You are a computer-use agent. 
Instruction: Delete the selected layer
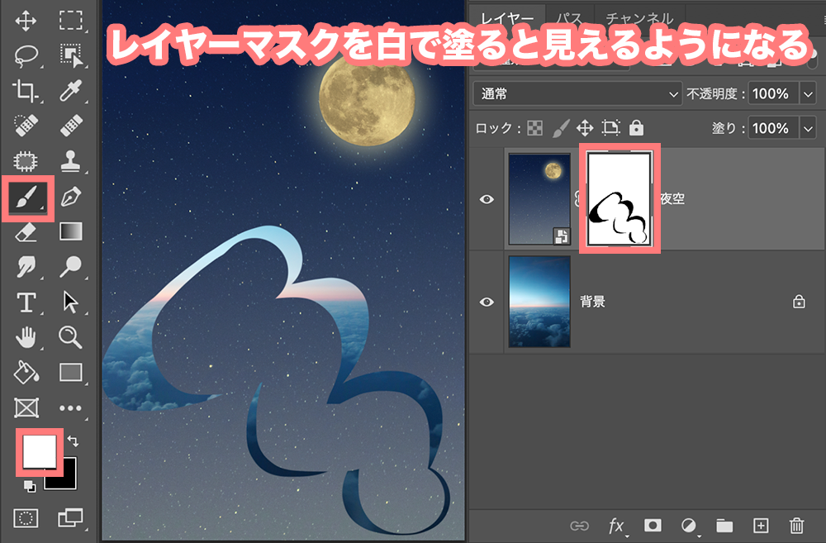(796, 526)
